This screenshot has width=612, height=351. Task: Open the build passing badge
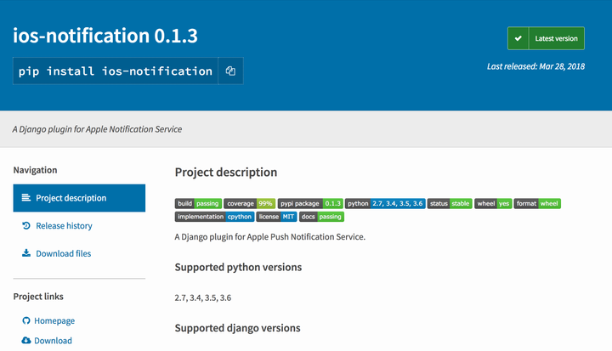click(198, 203)
